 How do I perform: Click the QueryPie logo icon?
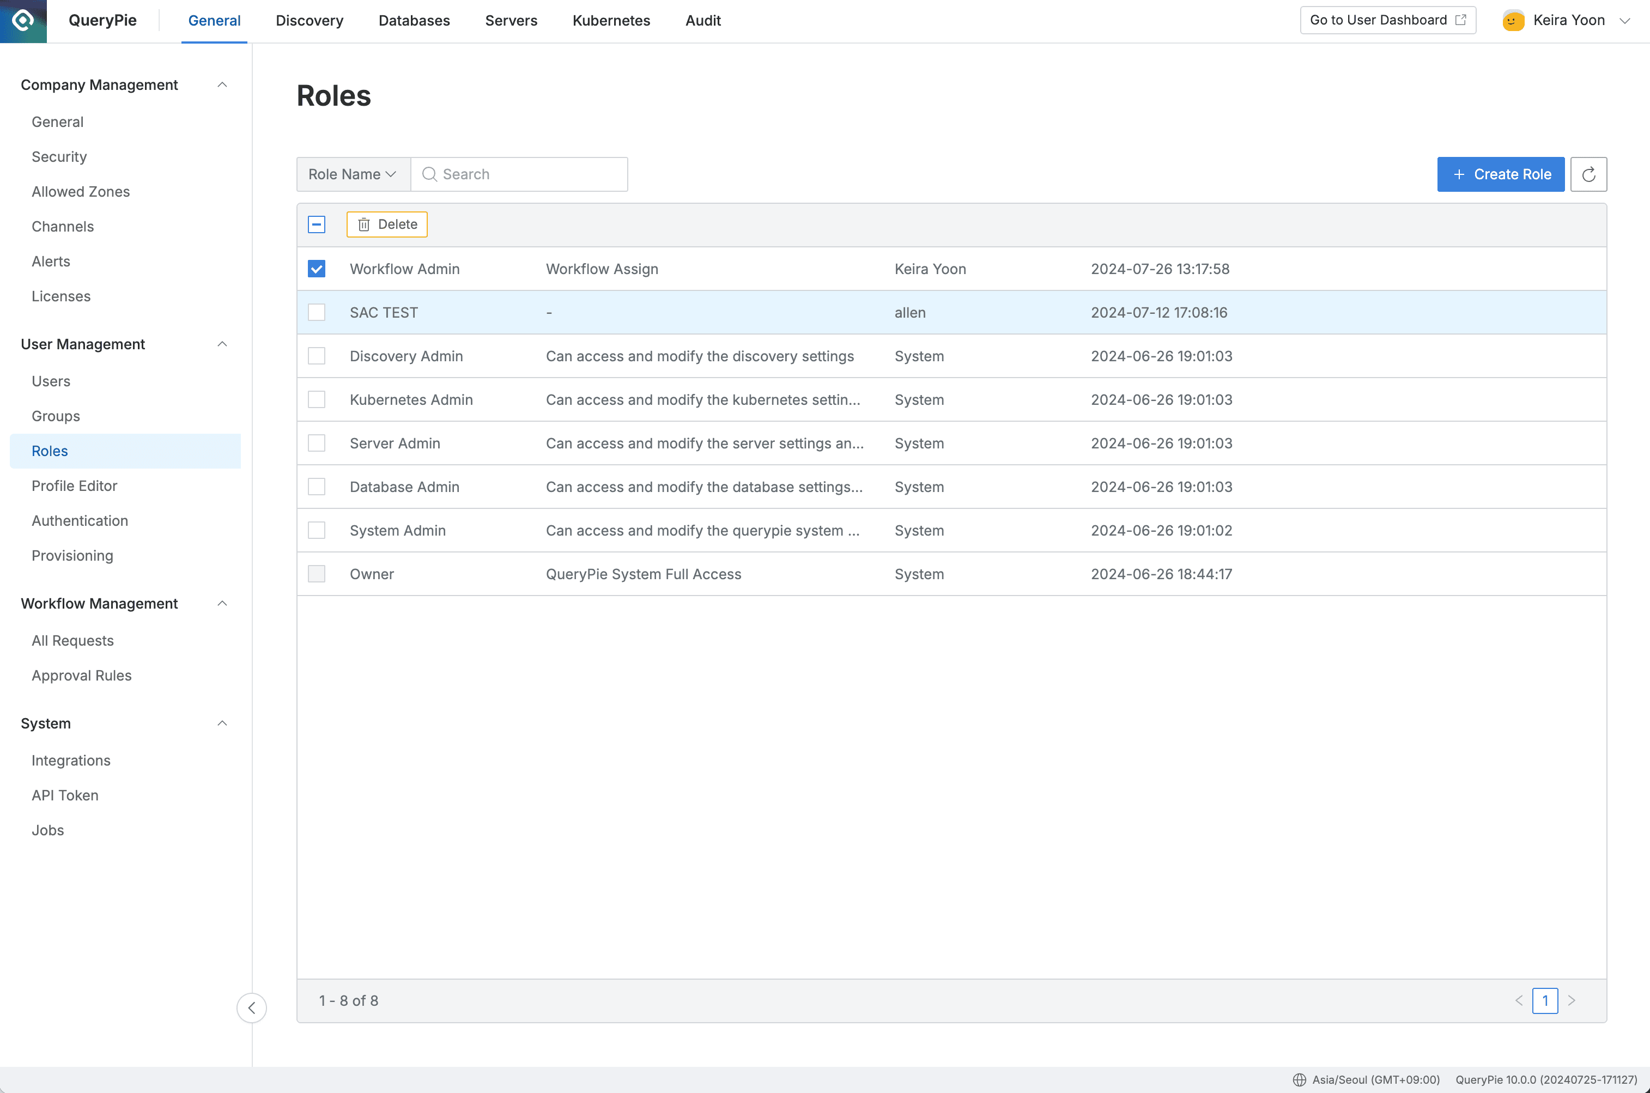point(23,21)
